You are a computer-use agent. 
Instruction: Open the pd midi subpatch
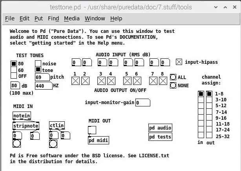(99, 140)
